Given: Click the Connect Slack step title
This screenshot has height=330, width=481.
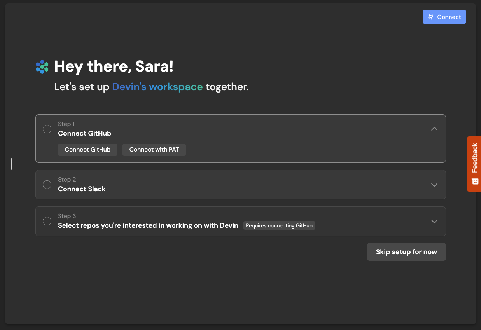Looking at the screenshot, I should [82, 189].
